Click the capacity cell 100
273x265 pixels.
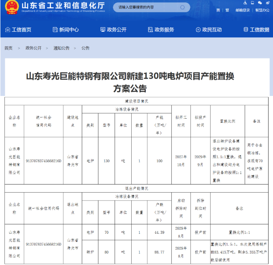pos(159,161)
